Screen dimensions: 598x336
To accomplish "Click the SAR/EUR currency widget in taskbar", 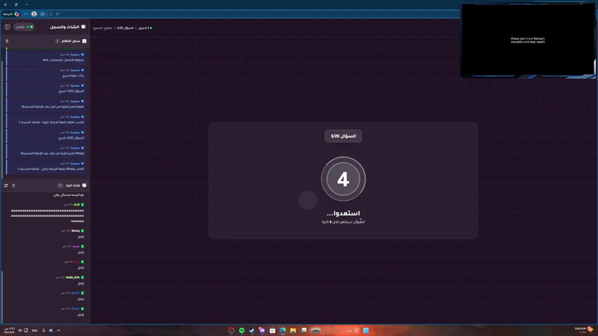I will point(583,330).
